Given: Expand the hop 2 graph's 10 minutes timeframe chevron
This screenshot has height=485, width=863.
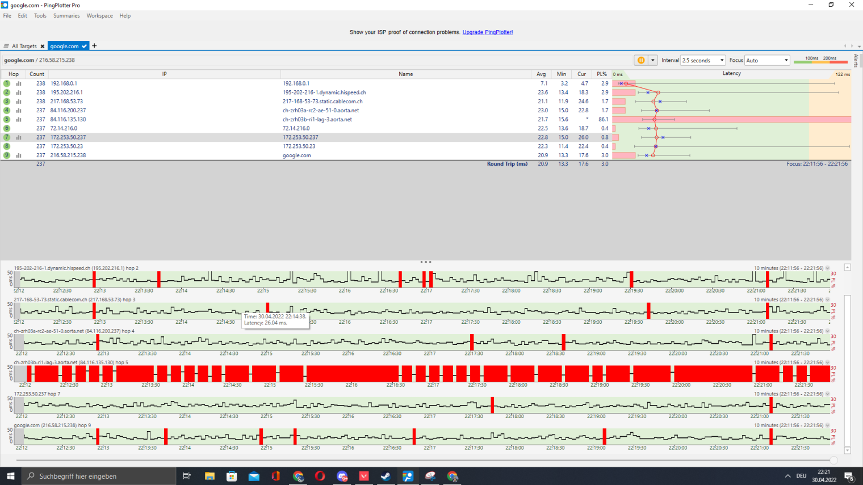Looking at the screenshot, I should (x=828, y=268).
